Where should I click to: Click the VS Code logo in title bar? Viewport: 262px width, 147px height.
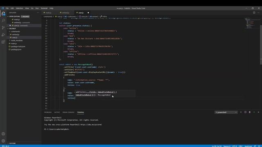click(2, 8)
